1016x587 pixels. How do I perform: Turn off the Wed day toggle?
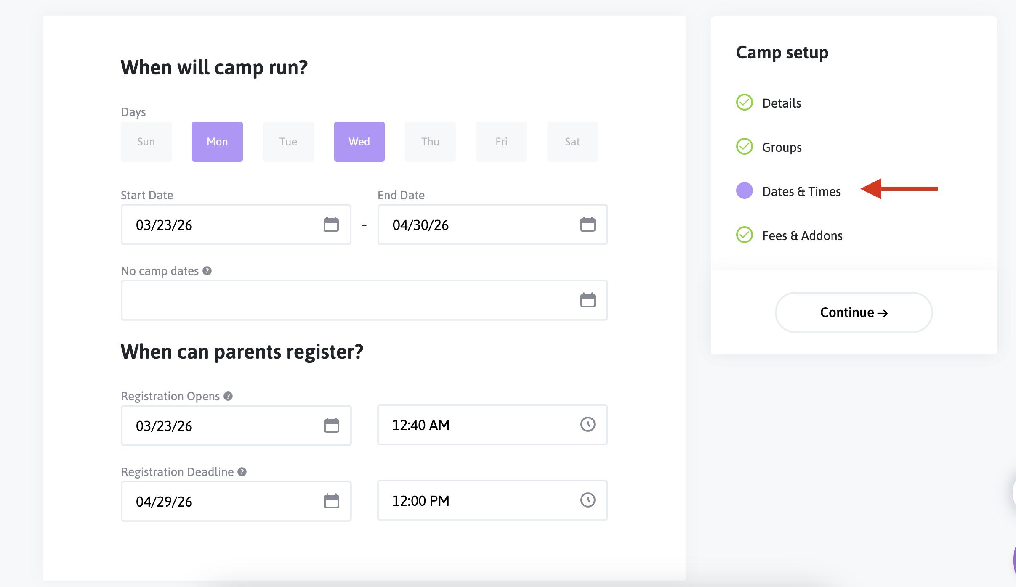[359, 142]
